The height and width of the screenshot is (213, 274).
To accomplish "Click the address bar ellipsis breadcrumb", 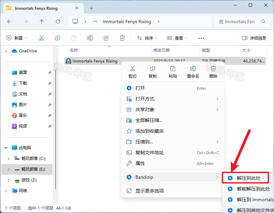I will tap(95, 21).
